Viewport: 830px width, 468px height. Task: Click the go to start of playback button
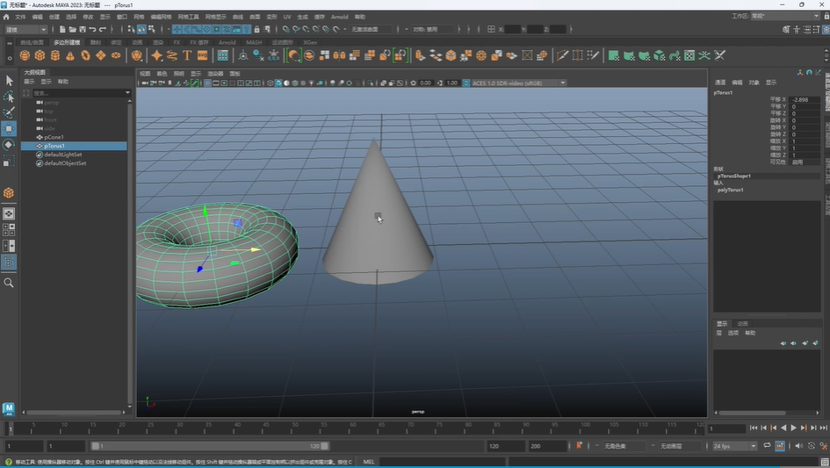[x=754, y=428]
